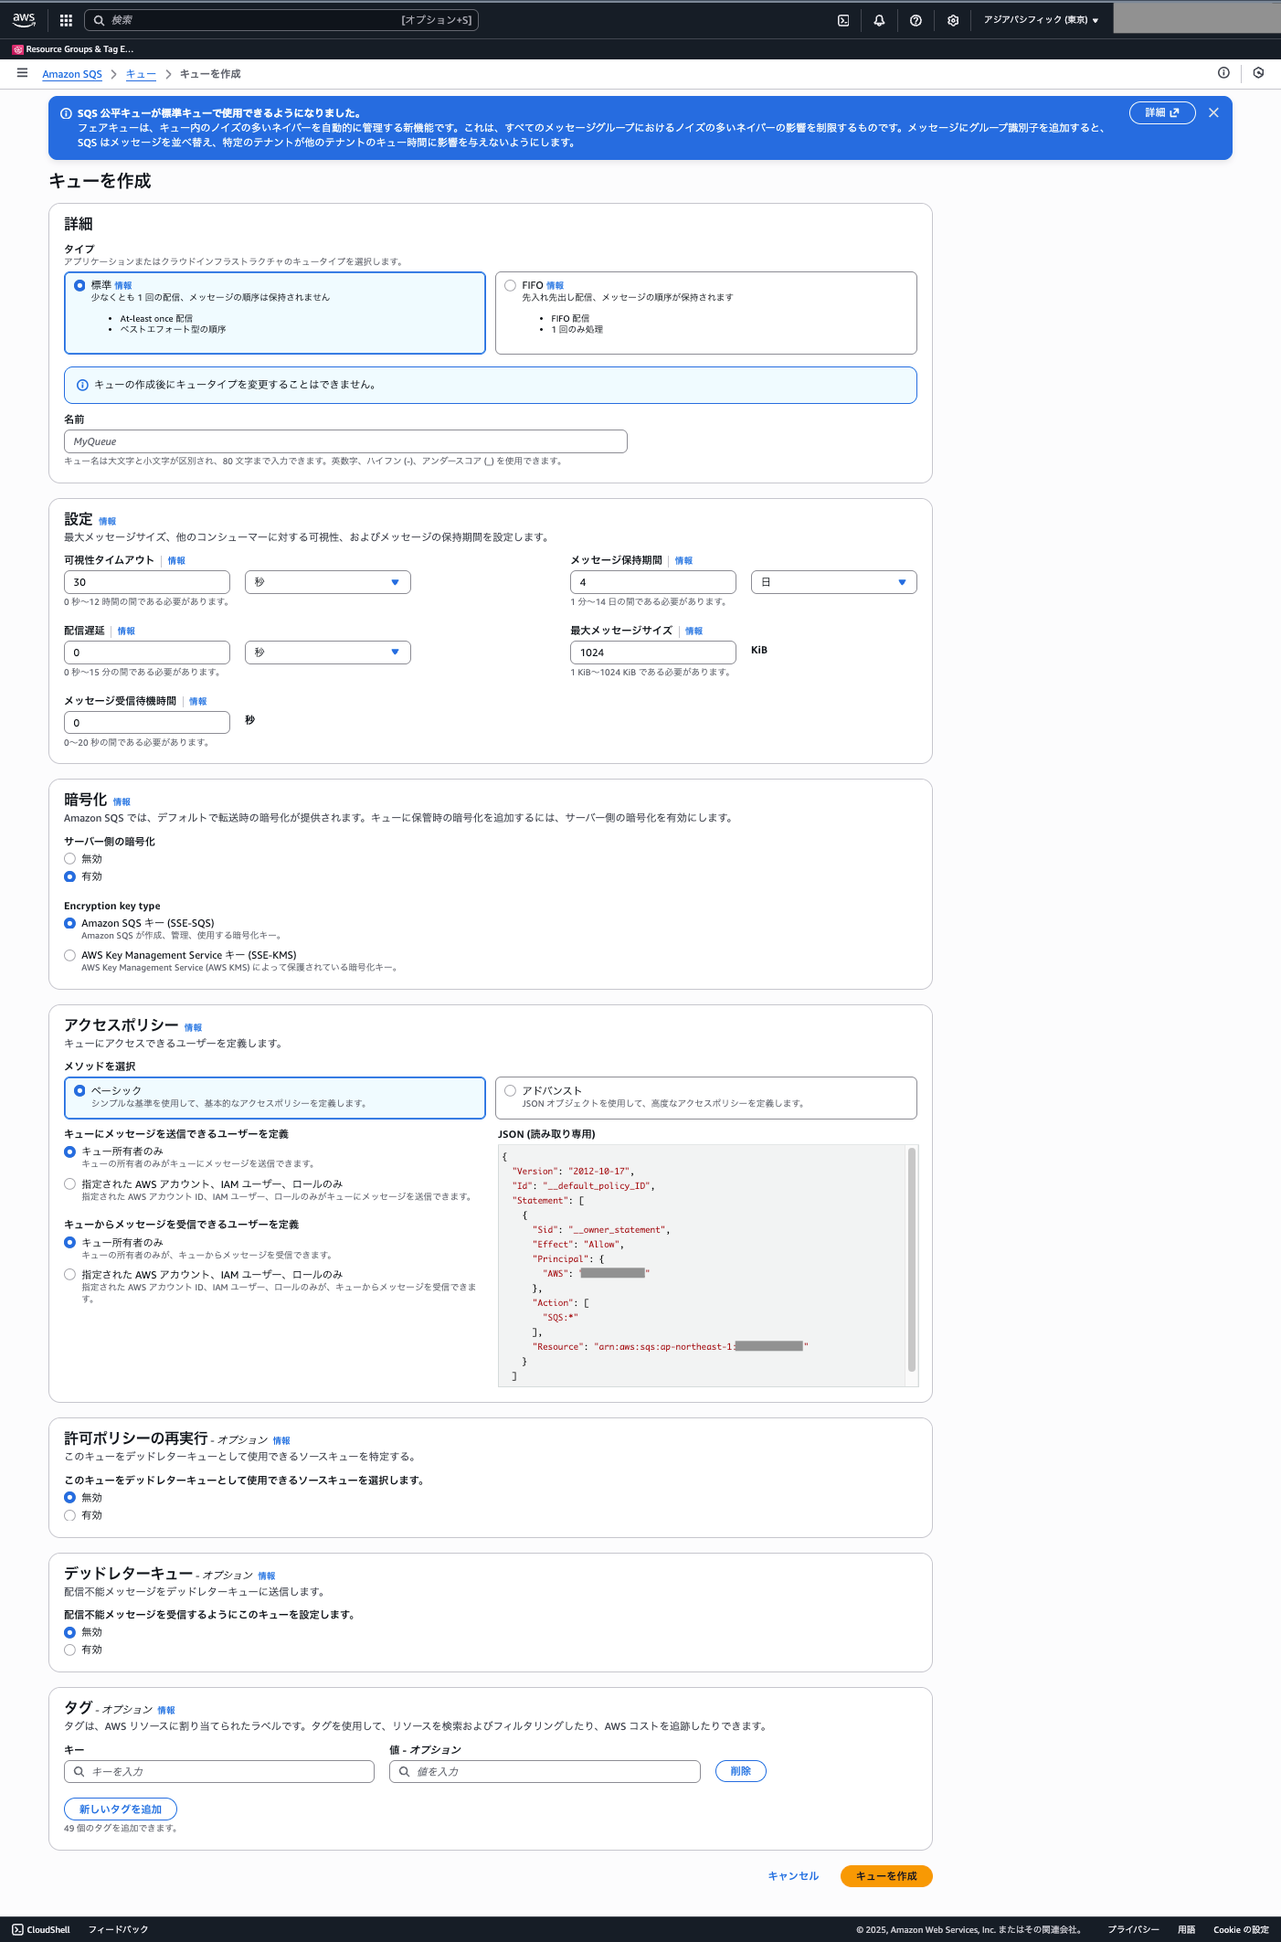Dismiss the blue fair queue banner

tap(1213, 112)
